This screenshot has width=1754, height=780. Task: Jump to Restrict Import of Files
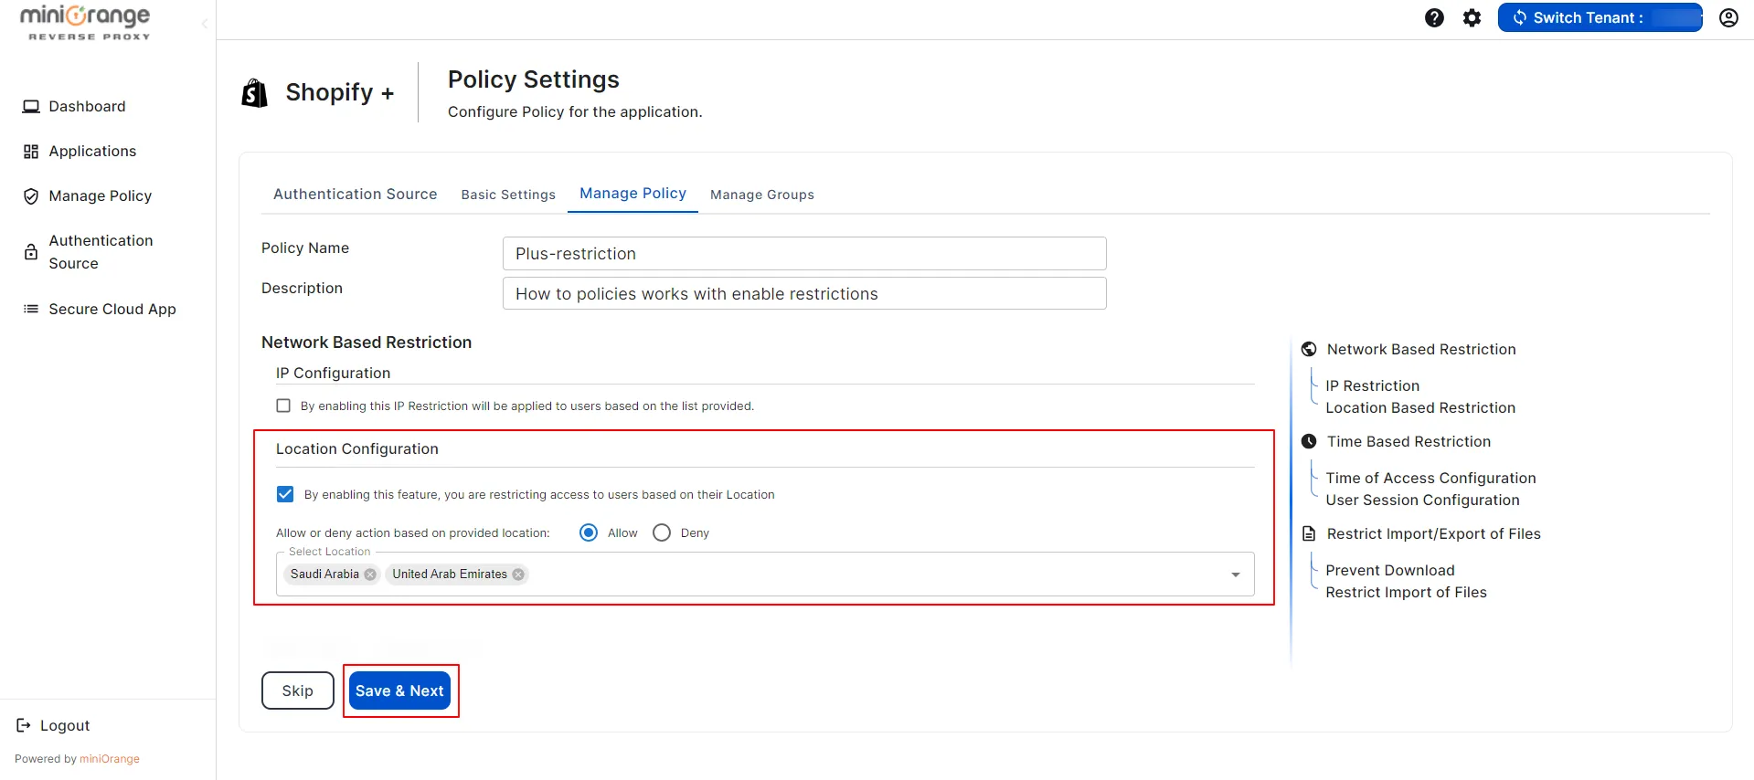[1406, 592]
